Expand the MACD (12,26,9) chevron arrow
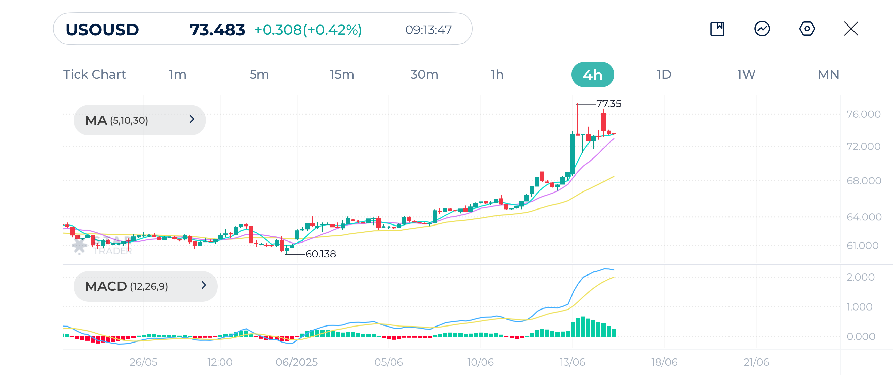The image size is (893, 384). pyautogui.click(x=204, y=285)
